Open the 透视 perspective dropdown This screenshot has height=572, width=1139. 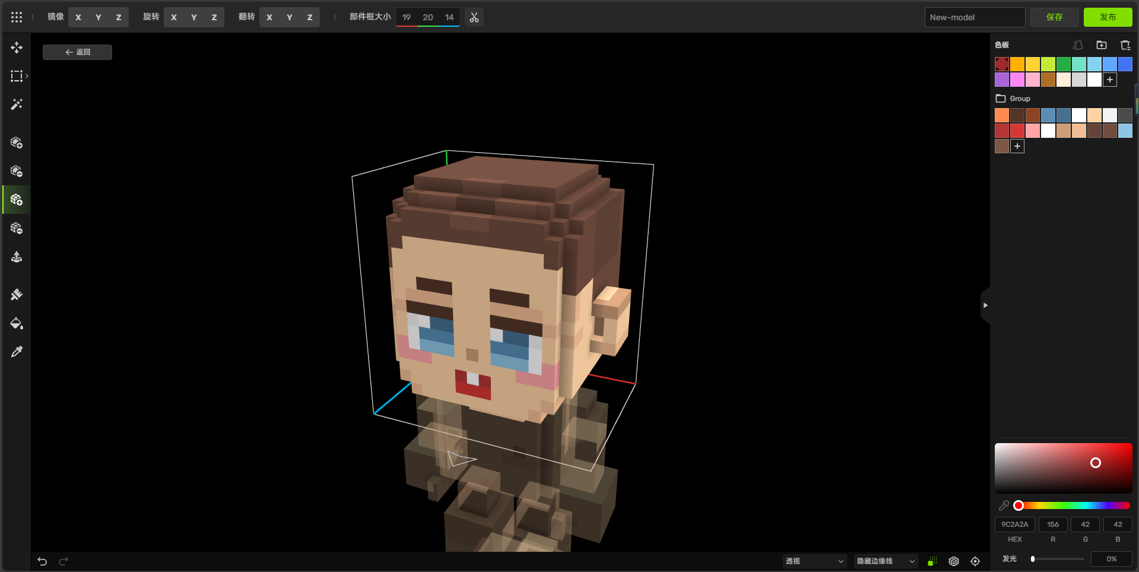click(x=814, y=561)
